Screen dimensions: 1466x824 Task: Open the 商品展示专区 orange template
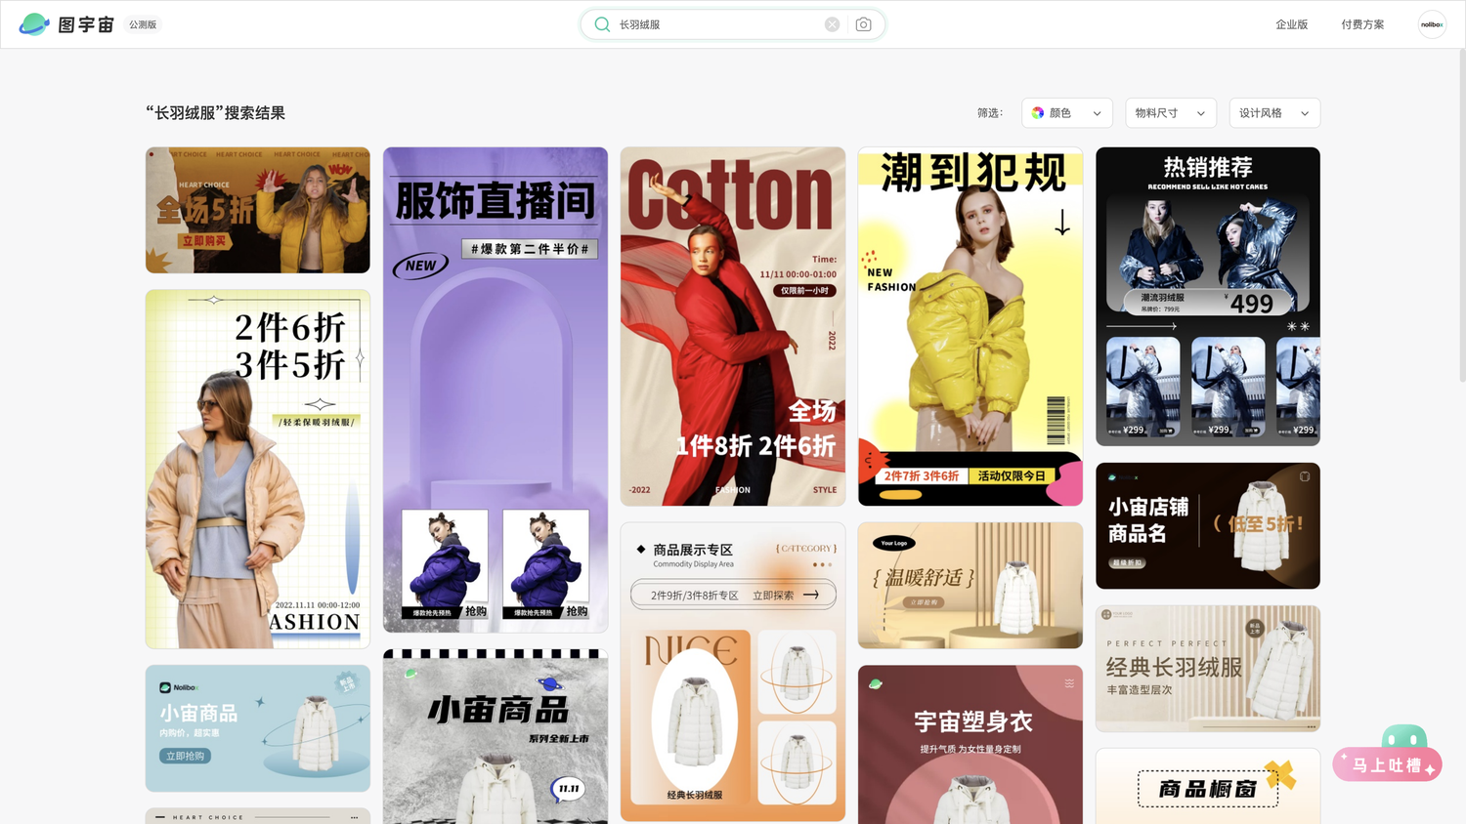733,672
